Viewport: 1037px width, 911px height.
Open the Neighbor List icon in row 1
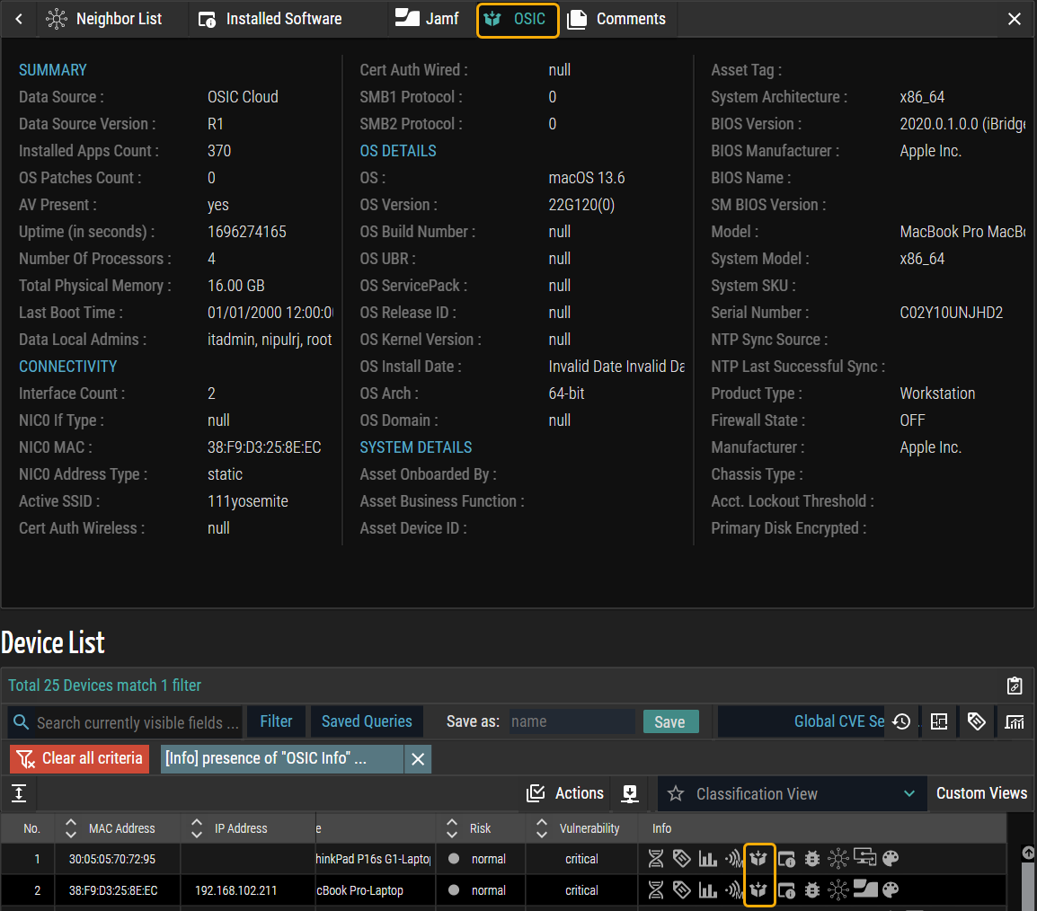[838, 859]
